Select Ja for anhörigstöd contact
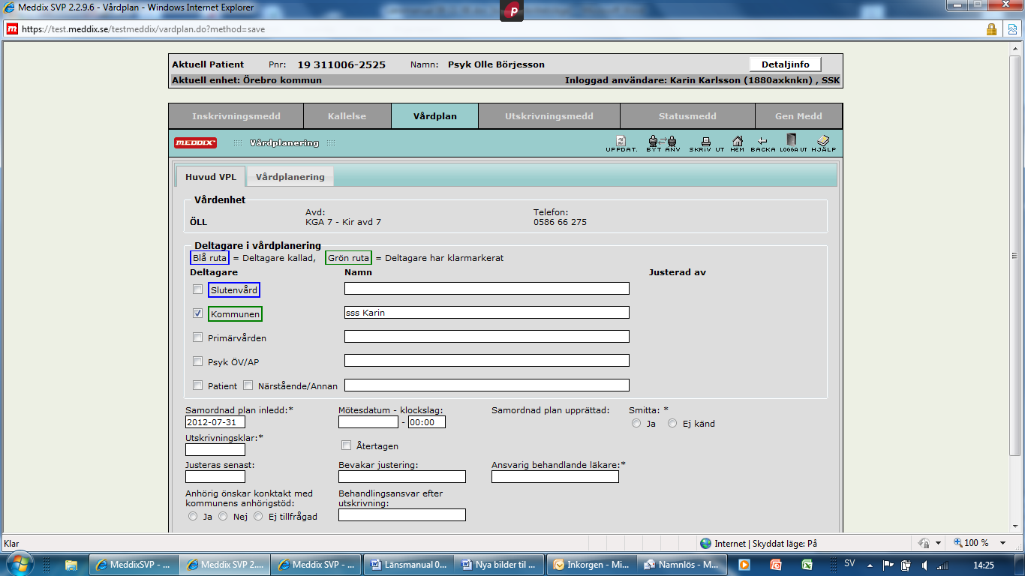 click(193, 516)
